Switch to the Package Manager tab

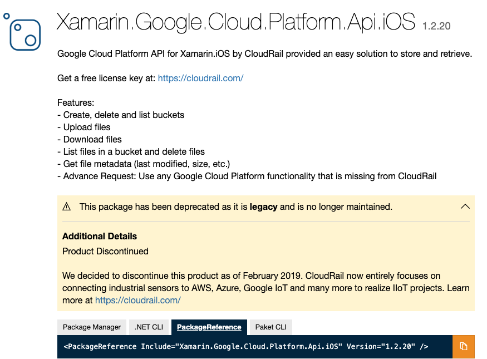click(x=92, y=327)
